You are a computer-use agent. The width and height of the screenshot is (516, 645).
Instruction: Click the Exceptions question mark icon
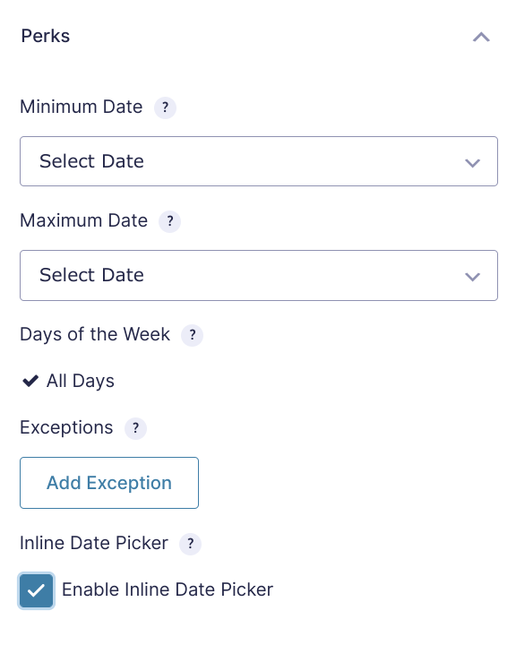[136, 428]
